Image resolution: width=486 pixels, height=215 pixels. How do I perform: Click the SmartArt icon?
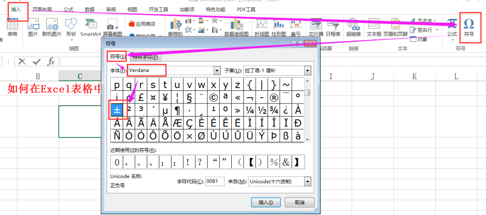pyautogui.click(x=90, y=26)
